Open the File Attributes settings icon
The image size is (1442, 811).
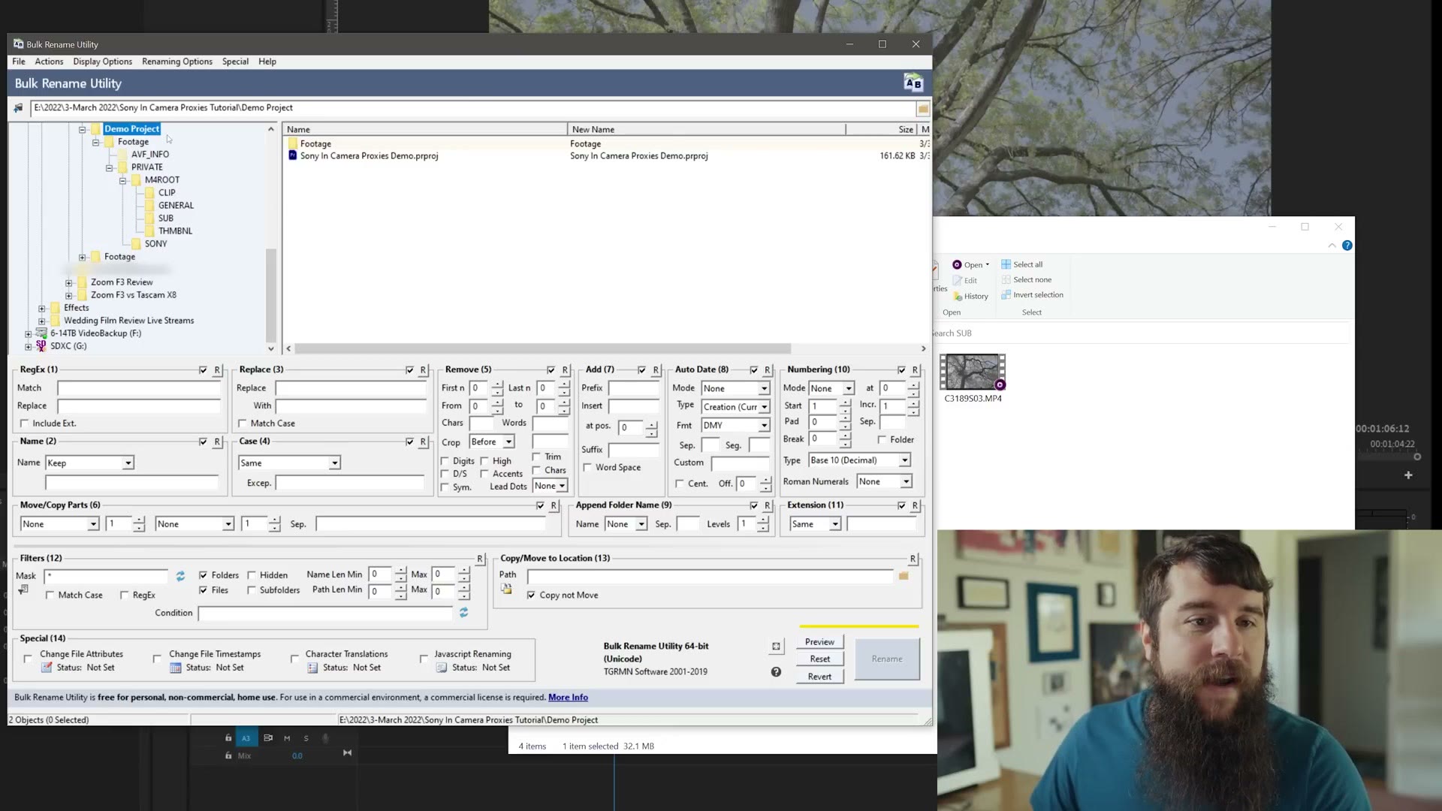47,668
